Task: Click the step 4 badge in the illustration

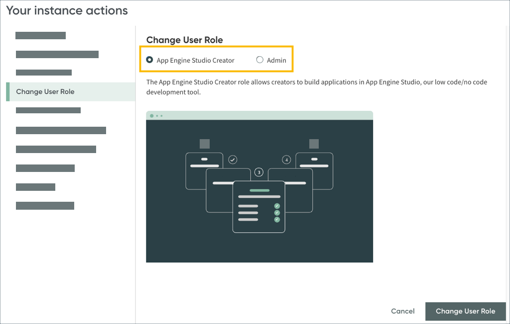Action: tap(286, 160)
